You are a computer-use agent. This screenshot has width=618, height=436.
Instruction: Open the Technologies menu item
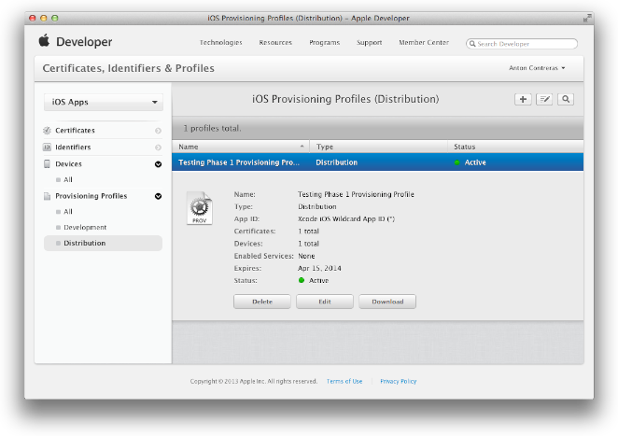pyautogui.click(x=220, y=43)
